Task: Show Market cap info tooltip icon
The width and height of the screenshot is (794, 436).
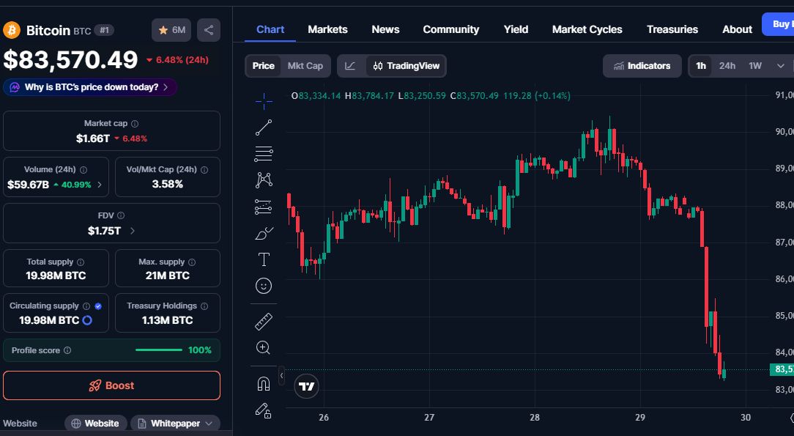Action: (135, 124)
